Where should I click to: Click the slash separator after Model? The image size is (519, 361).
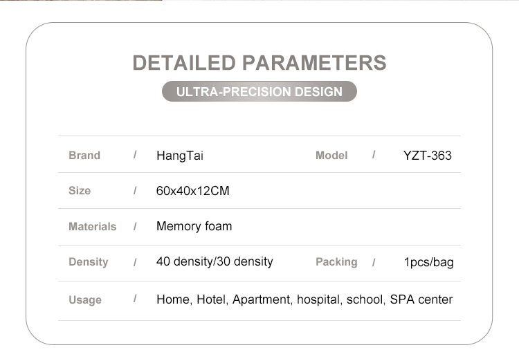374,155
